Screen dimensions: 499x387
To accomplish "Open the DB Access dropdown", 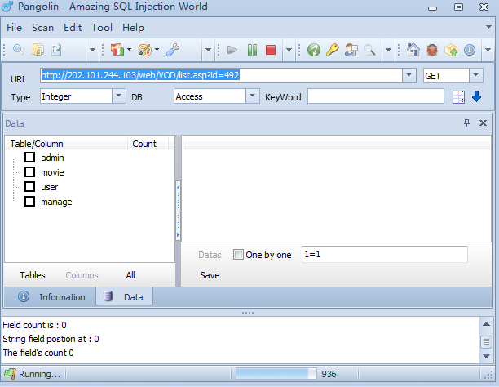I will 253,96.
